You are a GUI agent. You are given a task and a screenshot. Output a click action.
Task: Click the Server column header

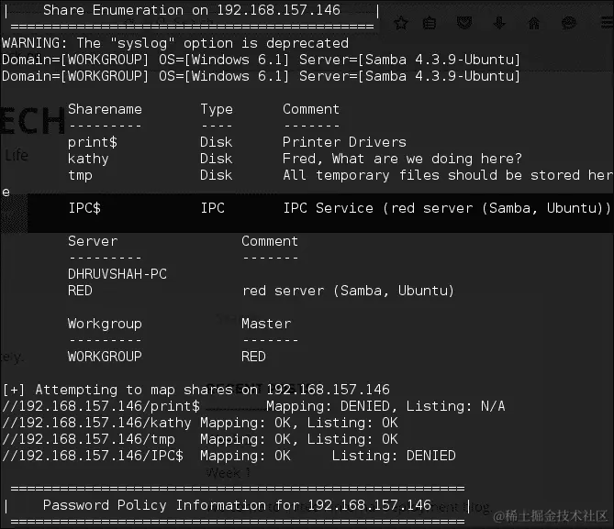tap(93, 241)
